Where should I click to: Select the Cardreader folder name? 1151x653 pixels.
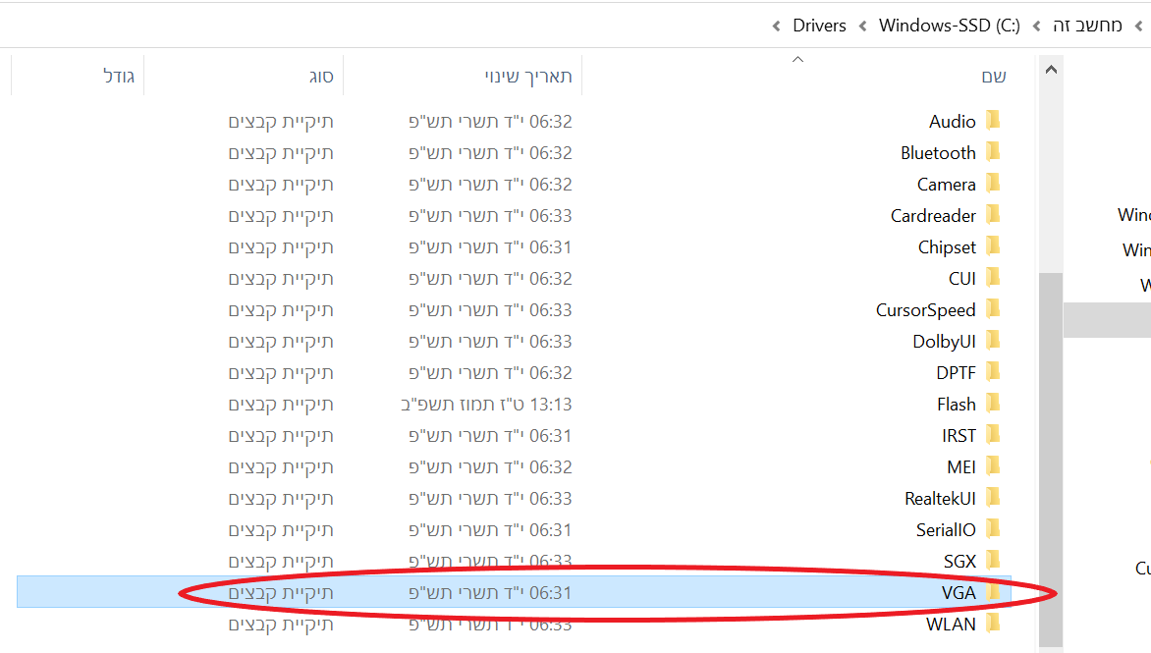[x=933, y=215]
